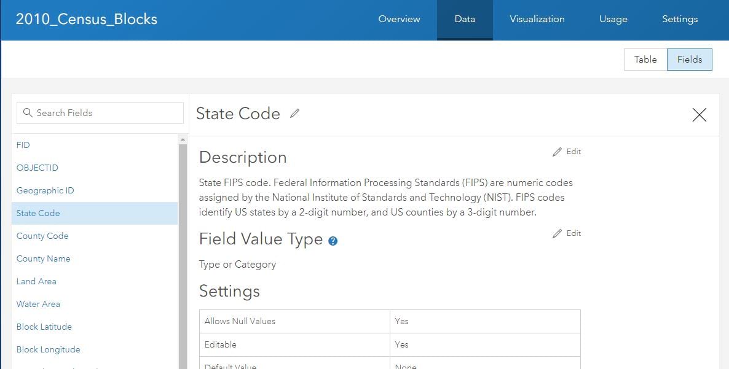The image size is (729, 369).
Task: Select the FID field
Action: (x=23, y=145)
